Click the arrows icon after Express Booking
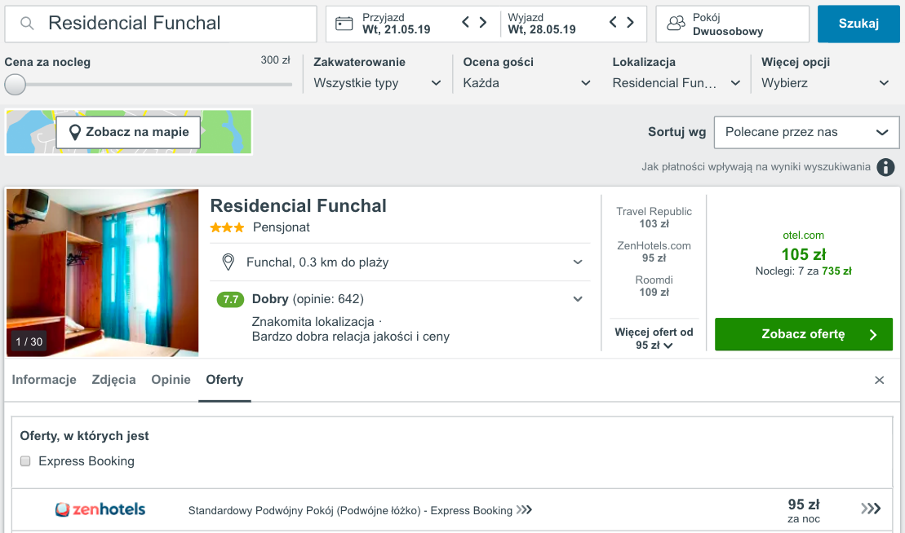Screen dimensions: 905x533 coord(524,509)
